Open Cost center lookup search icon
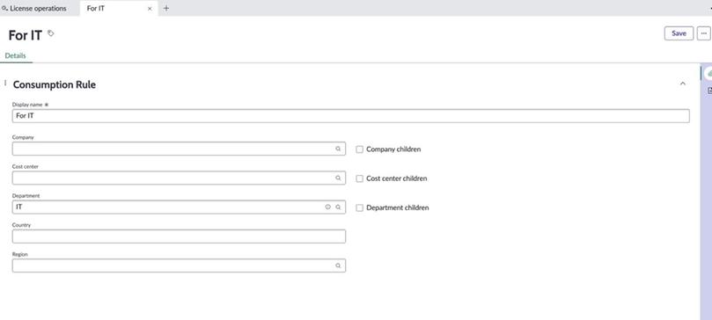Image resolution: width=712 pixels, height=320 pixels. (338, 178)
